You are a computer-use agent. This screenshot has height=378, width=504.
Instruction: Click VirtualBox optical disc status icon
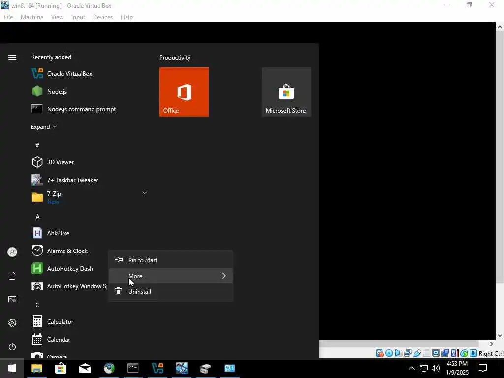point(389,353)
